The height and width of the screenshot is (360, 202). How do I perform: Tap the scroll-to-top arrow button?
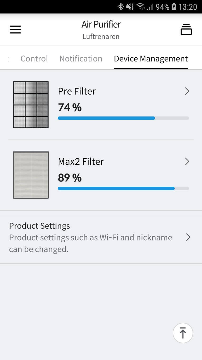point(183,333)
